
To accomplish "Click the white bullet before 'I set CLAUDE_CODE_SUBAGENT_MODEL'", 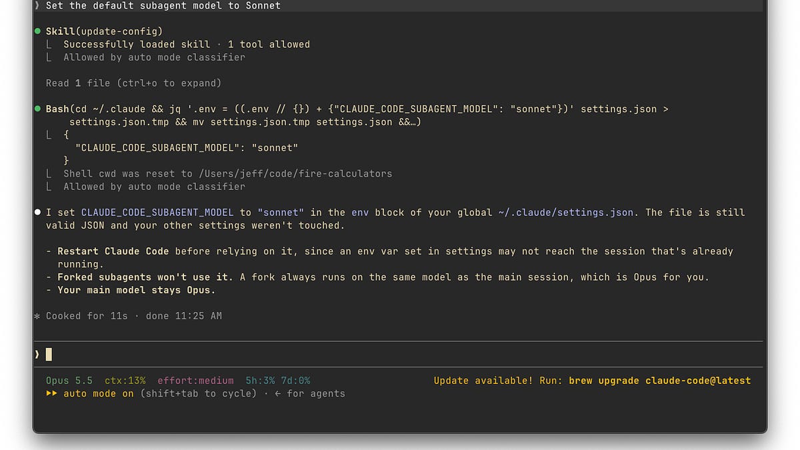I will 37,212.
